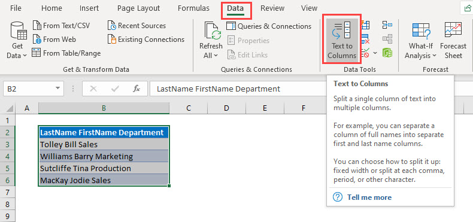
Task: Run Flash Fill from Data Tools
Action: click(x=365, y=26)
